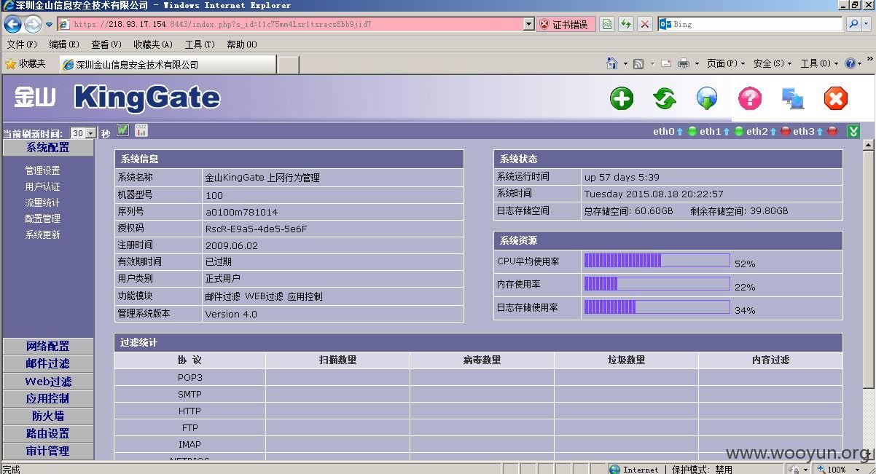Viewport: 876px width, 474px height.
Task: Open the 编辑(E) menu
Action: [64, 44]
